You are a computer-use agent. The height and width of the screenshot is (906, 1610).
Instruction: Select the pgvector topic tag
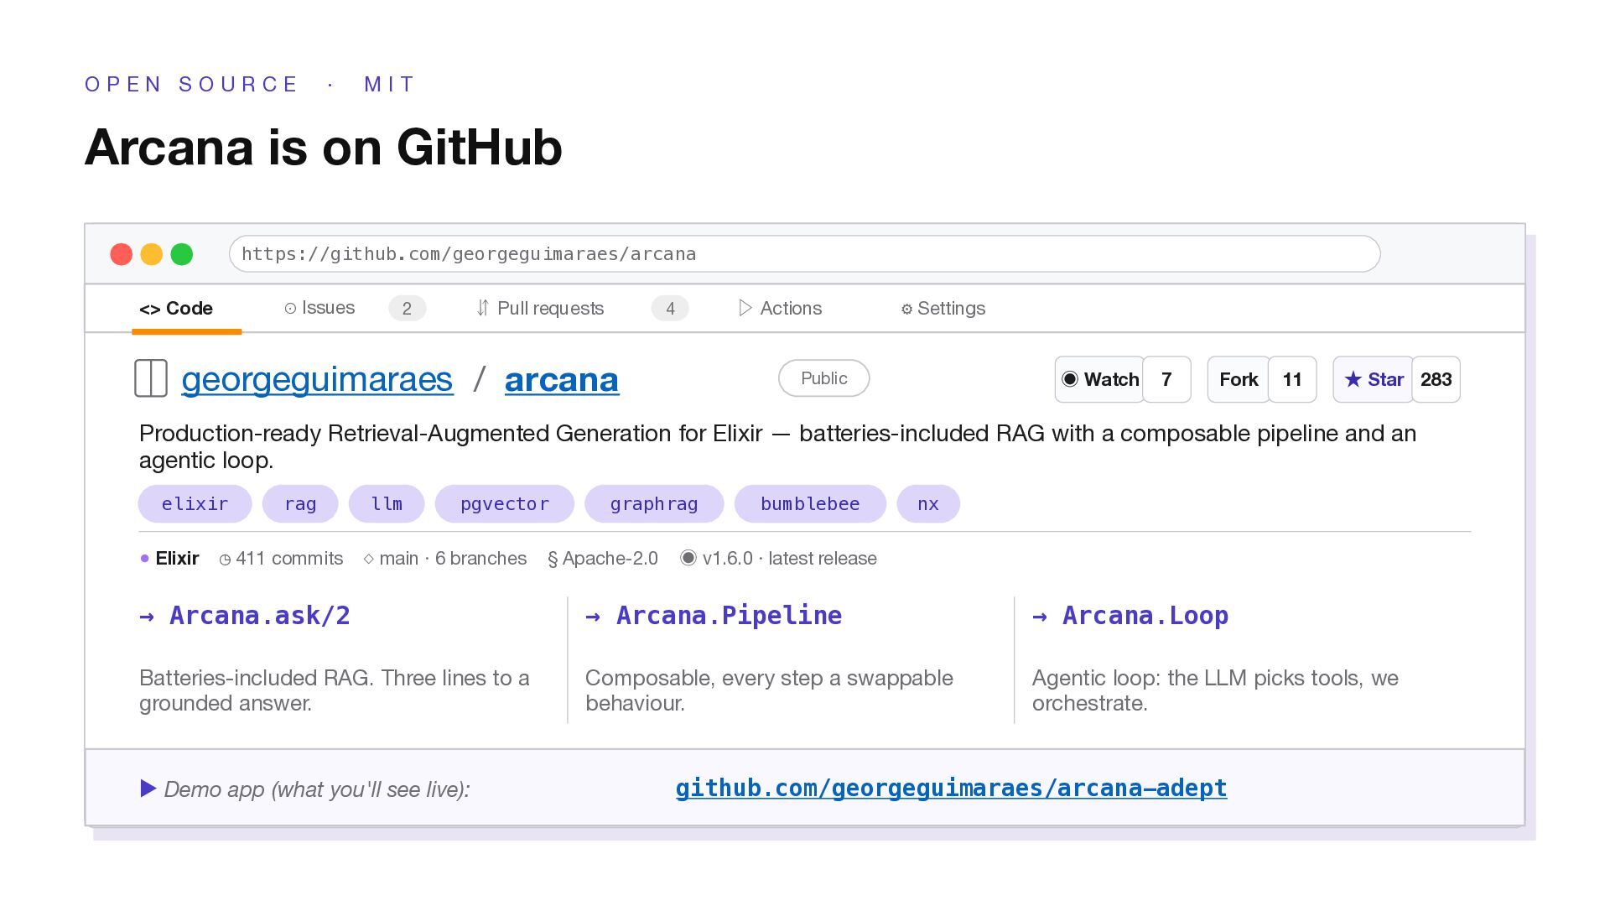coord(504,504)
